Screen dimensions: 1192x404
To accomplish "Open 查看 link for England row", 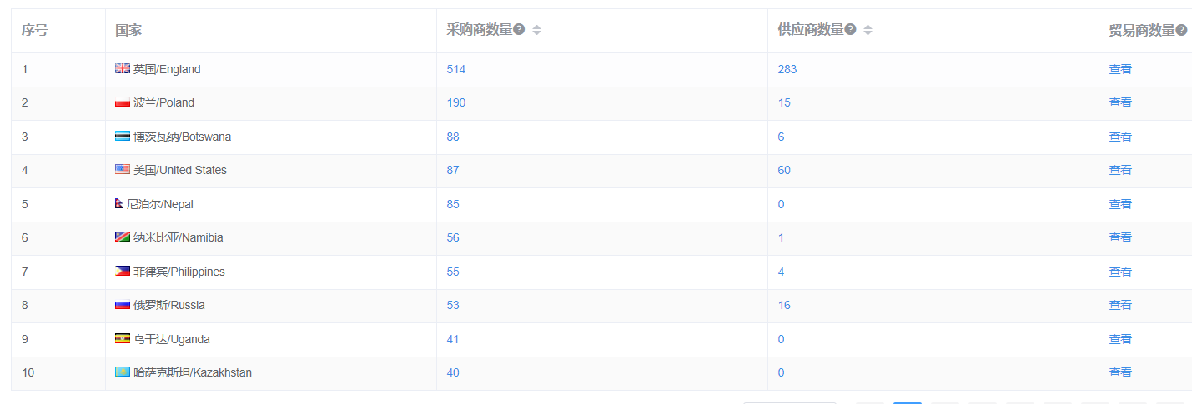I will 1120,69.
